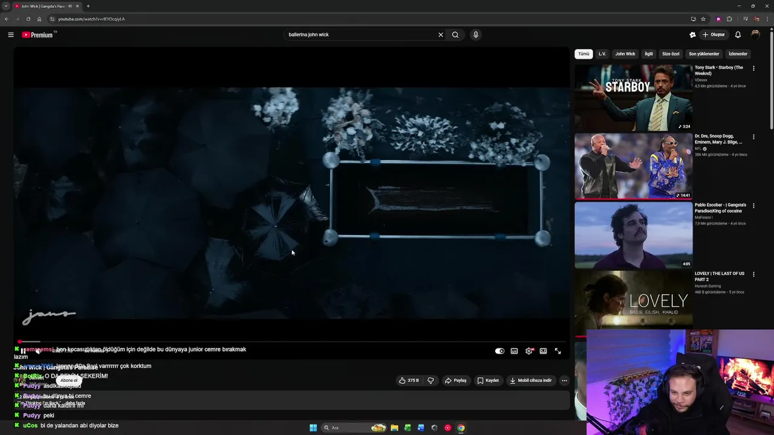Click the Chrome address bar URL

[x=91, y=19]
